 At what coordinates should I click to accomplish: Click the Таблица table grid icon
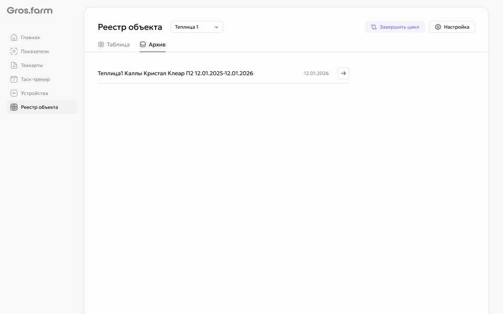click(101, 44)
